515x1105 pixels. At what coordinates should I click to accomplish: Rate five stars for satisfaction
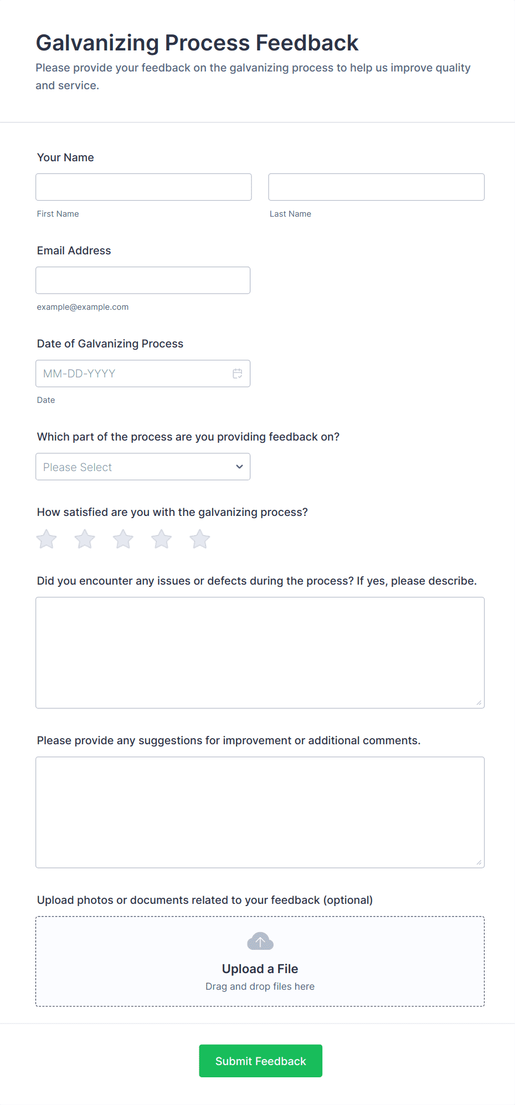click(200, 539)
